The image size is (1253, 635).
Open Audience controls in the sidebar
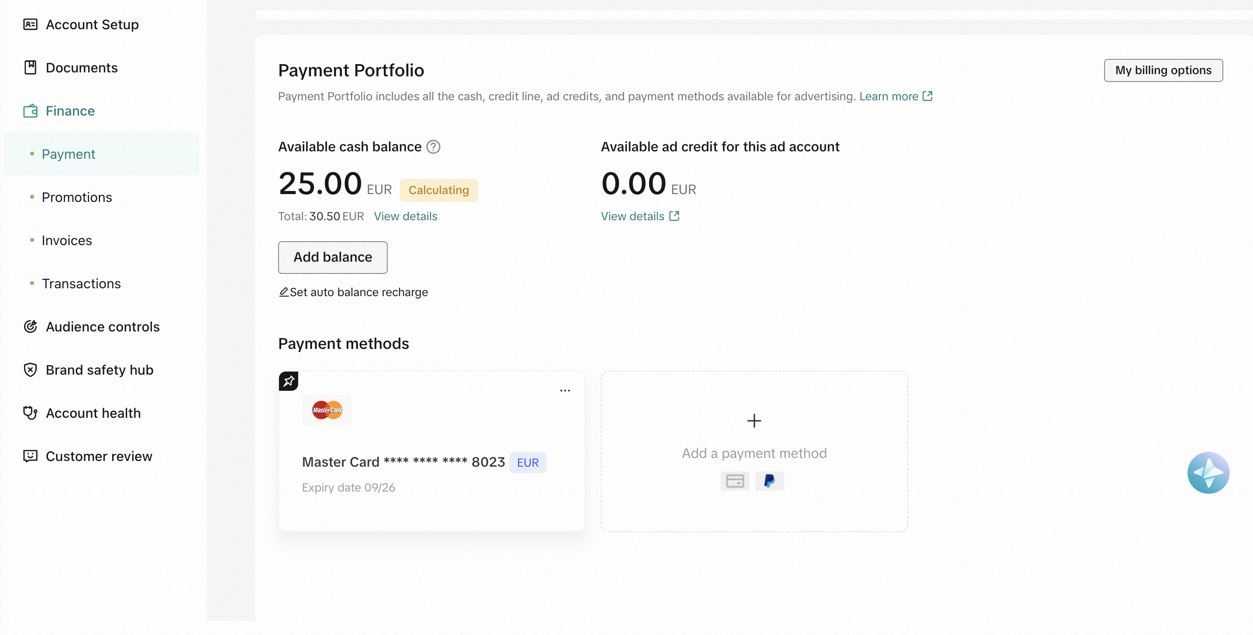click(x=103, y=327)
